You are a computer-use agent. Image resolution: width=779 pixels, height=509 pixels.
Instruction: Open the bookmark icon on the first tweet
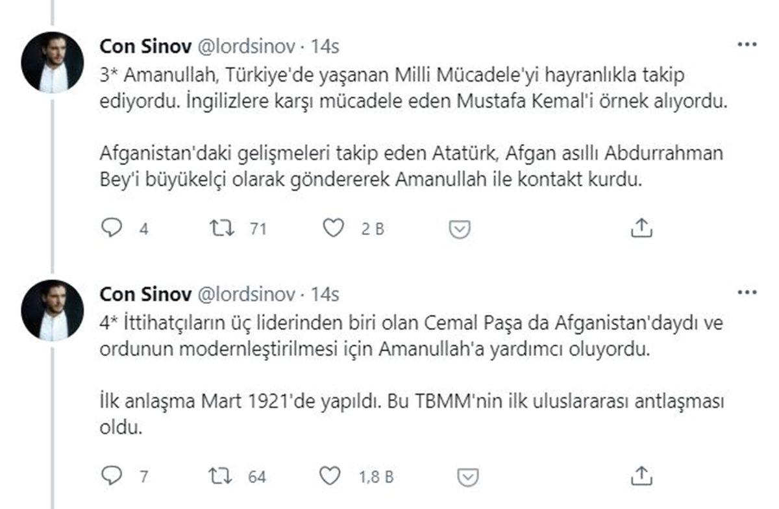pos(460,227)
